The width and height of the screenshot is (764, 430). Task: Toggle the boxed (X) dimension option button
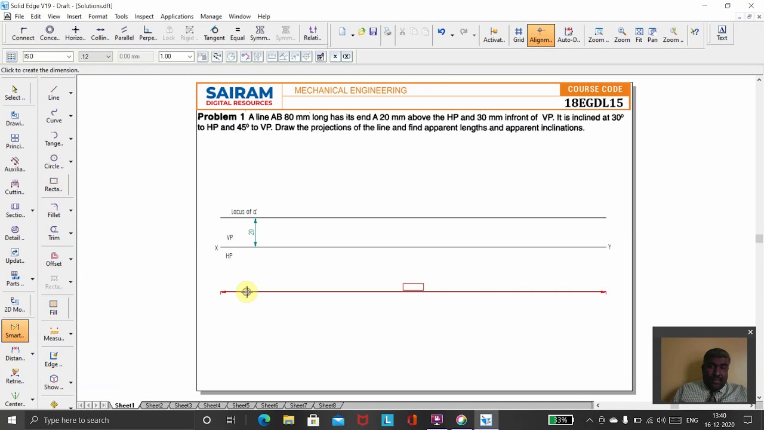point(346,56)
